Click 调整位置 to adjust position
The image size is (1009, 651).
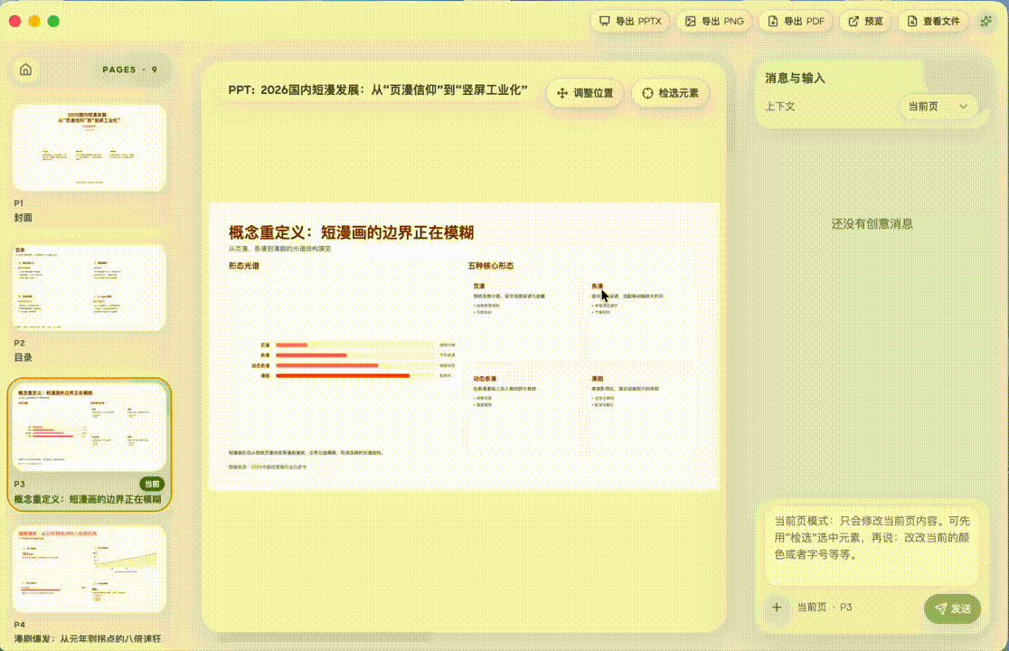point(585,93)
